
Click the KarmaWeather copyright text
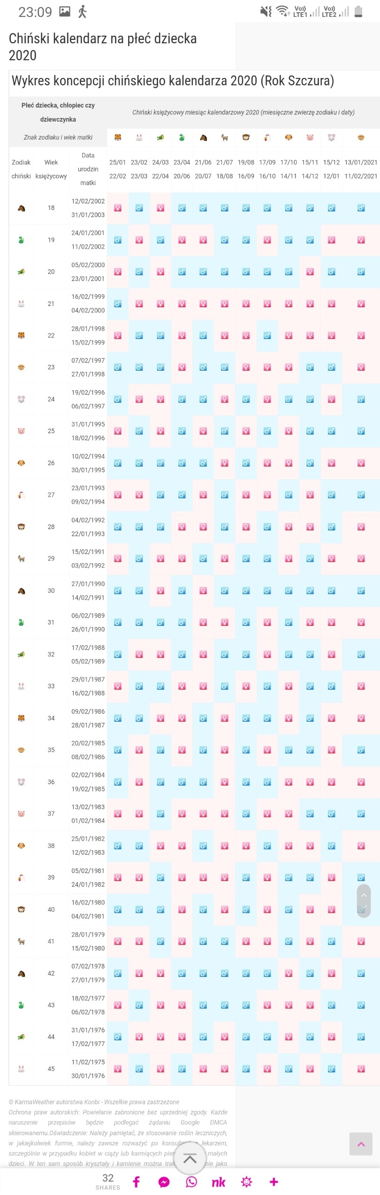94,1101
